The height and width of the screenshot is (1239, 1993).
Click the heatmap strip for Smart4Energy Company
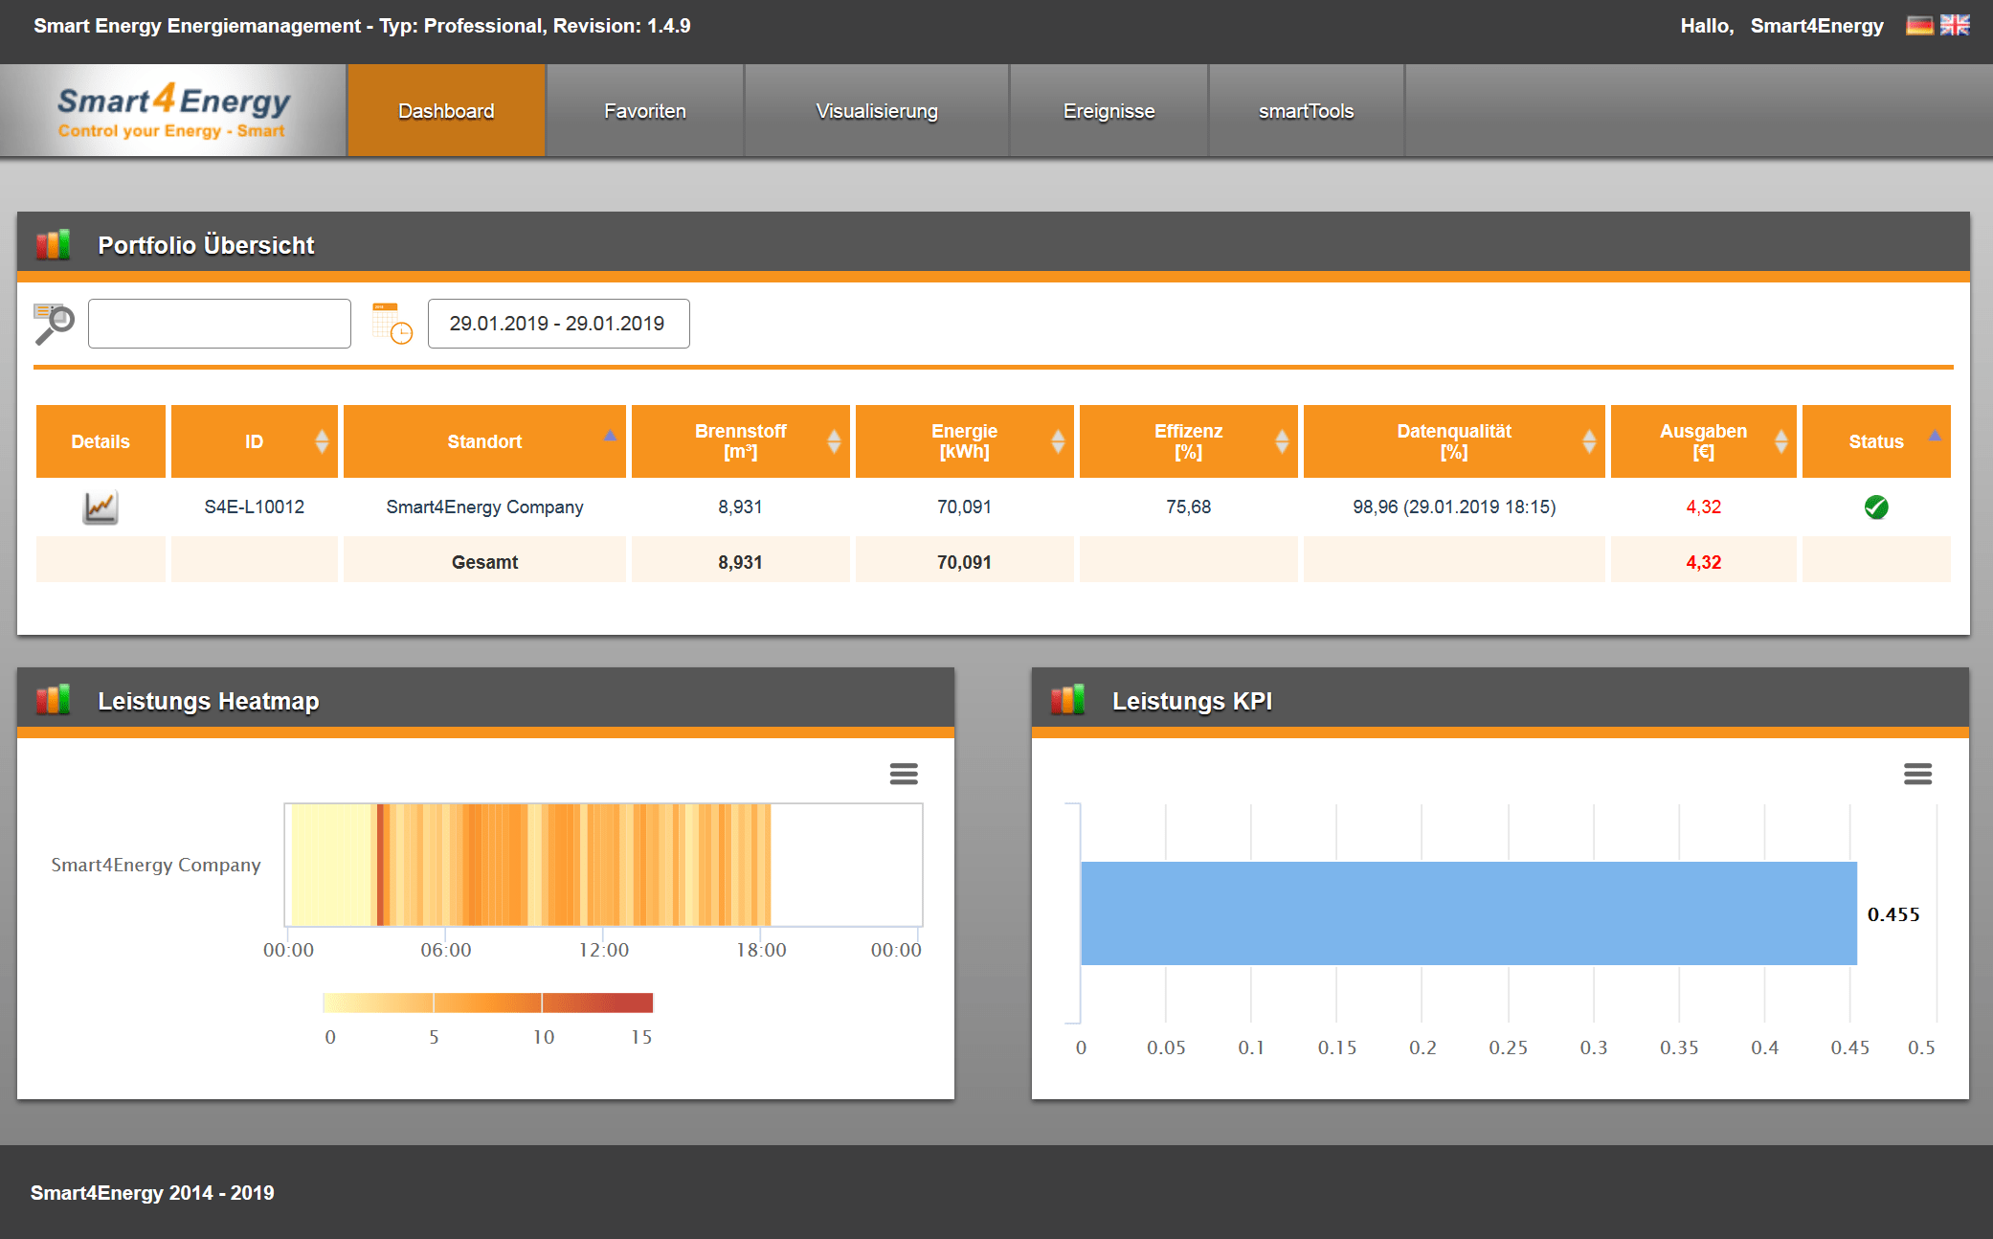tap(530, 865)
